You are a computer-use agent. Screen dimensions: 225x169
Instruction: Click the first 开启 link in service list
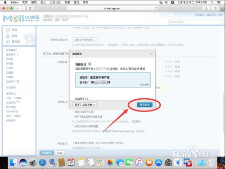pyautogui.click(x=177, y=62)
